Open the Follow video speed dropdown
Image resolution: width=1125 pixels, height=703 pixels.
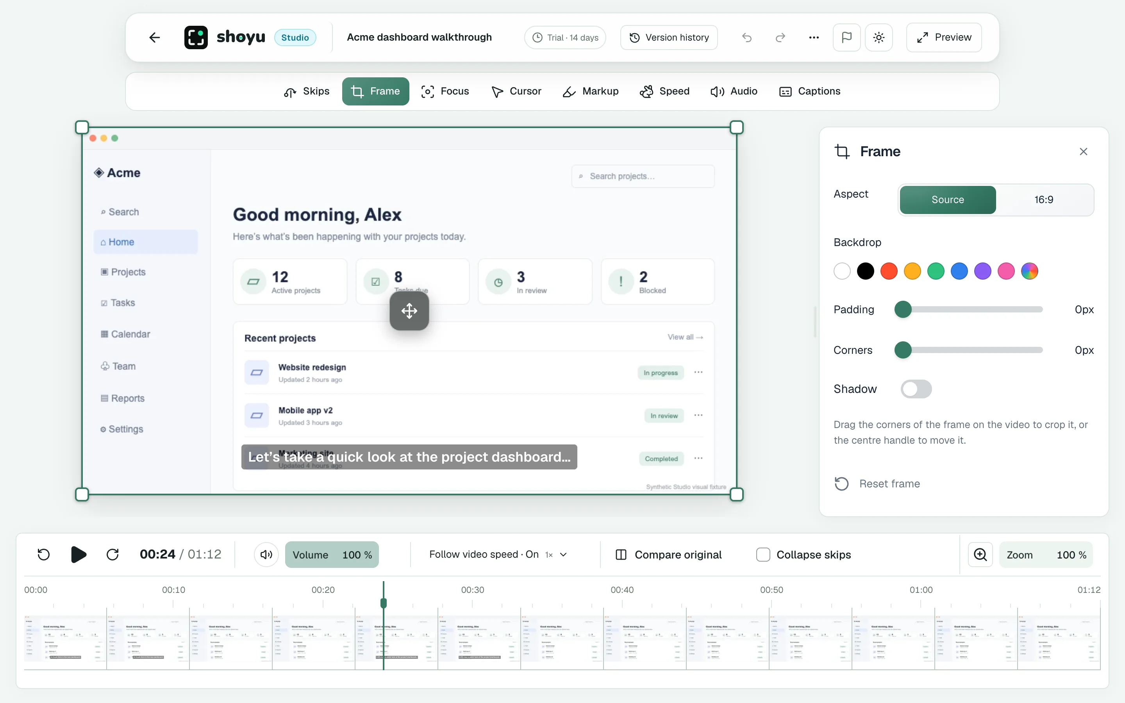click(498, 554)
